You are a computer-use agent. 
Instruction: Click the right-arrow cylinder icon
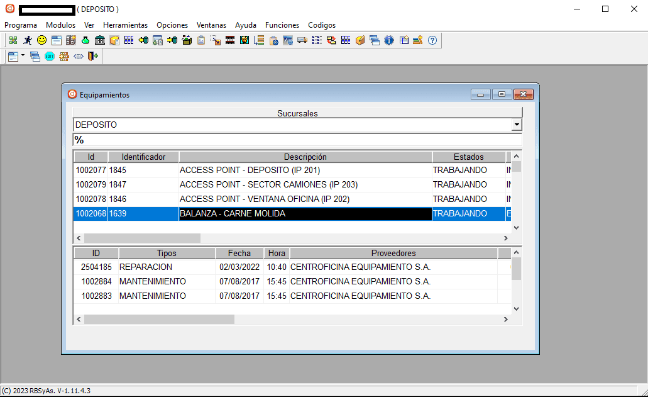pyautogui.click(x=172, y=40)
